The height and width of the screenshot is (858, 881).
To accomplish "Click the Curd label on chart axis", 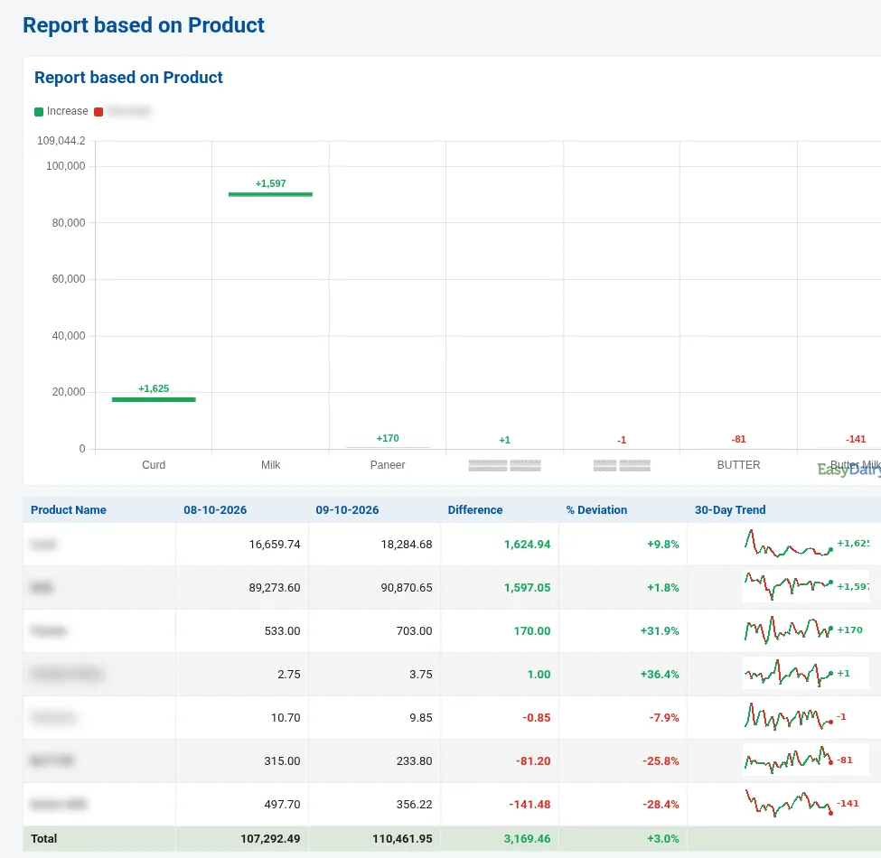I will [154, 465].
